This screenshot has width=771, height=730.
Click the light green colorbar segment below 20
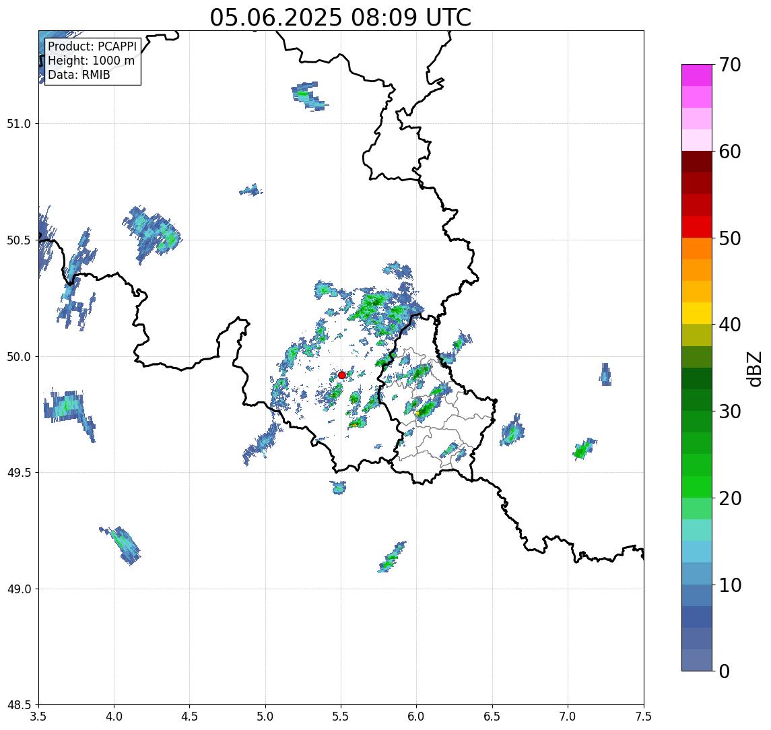coord(697,508)
